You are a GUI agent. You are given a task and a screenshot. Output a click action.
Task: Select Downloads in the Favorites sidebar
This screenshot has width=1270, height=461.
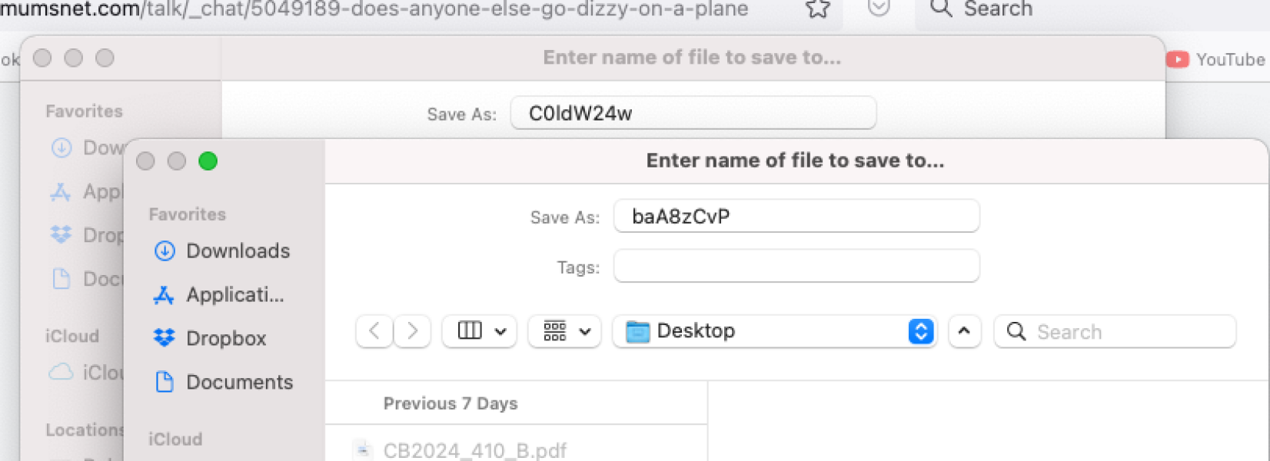pos(238,251)
